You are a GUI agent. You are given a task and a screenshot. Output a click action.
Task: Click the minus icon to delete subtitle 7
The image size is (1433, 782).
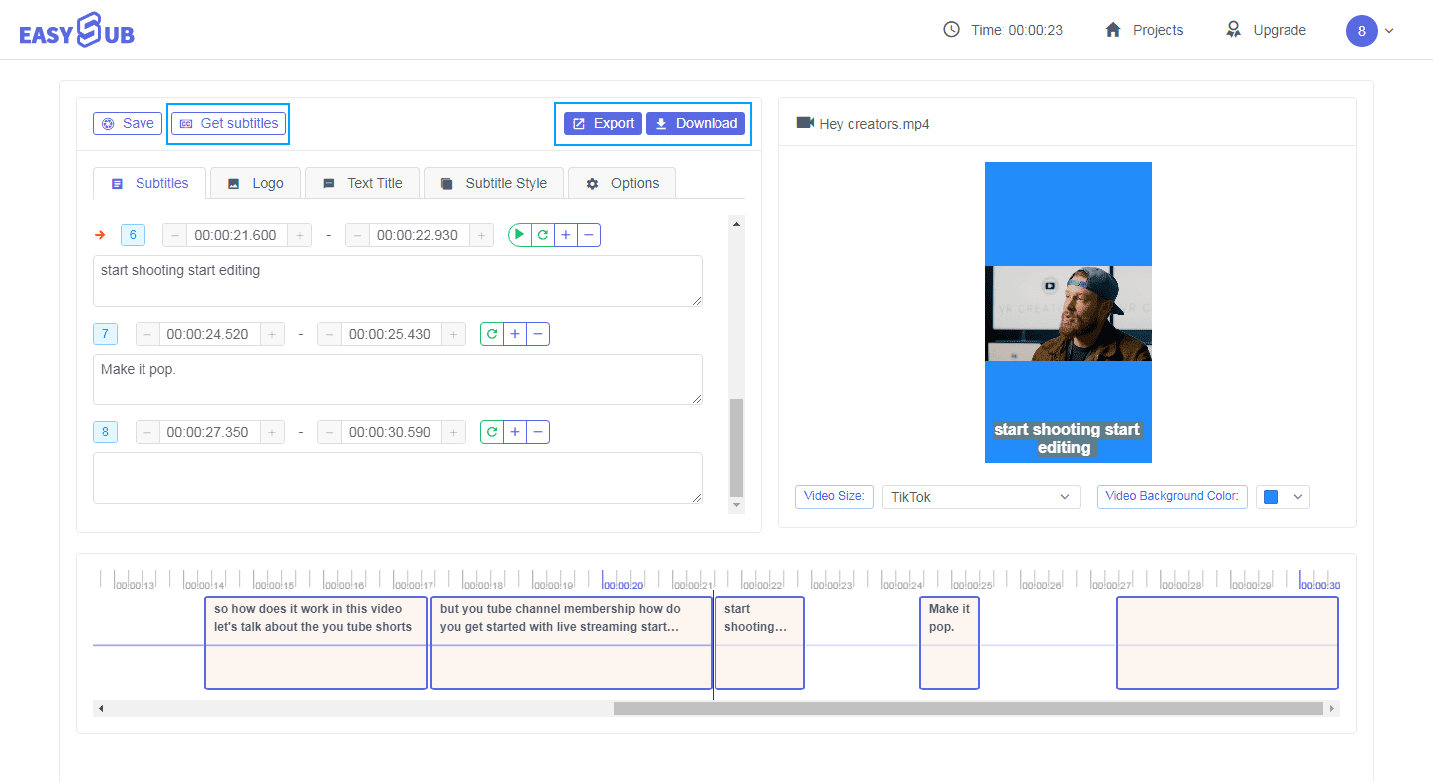click(538, 333)
